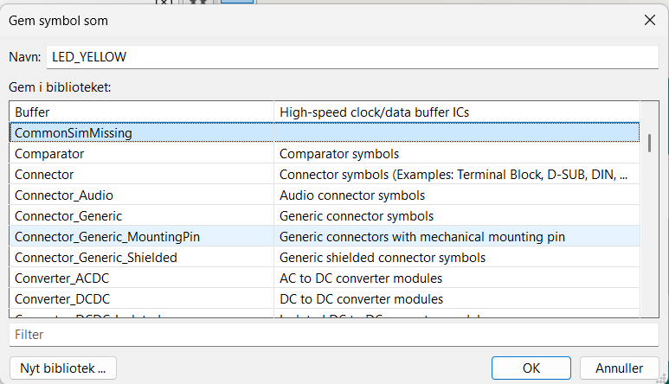Click the Navn field containing LED_YELLOW
Viewport: 669px width, 384px height.
(352, 57)
